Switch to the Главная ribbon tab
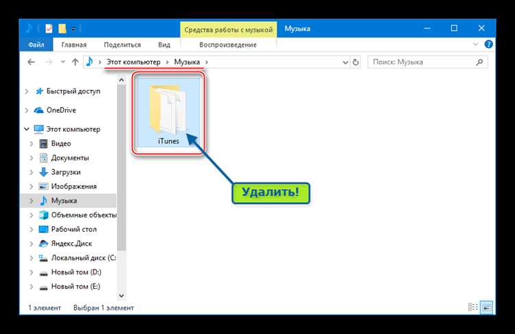 pyautogui.click(x=74, y=45)
